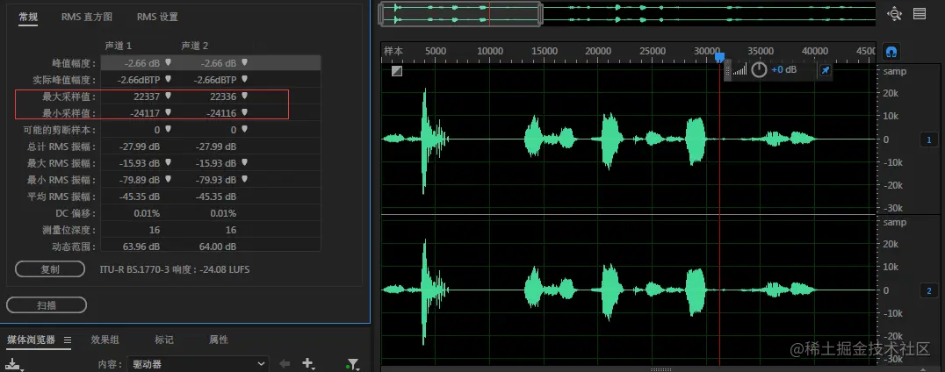Image resolution: width=945 pixels, height=372 pixels.
Task: Jump to channel 2 min RMS -79.93 dB marker
Action: [245, 179]
